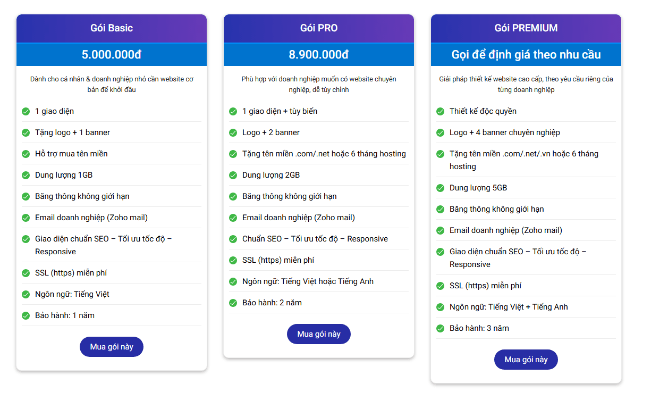
Task: Select the 'Gói PRO' plan header
Action: [319, 28]
